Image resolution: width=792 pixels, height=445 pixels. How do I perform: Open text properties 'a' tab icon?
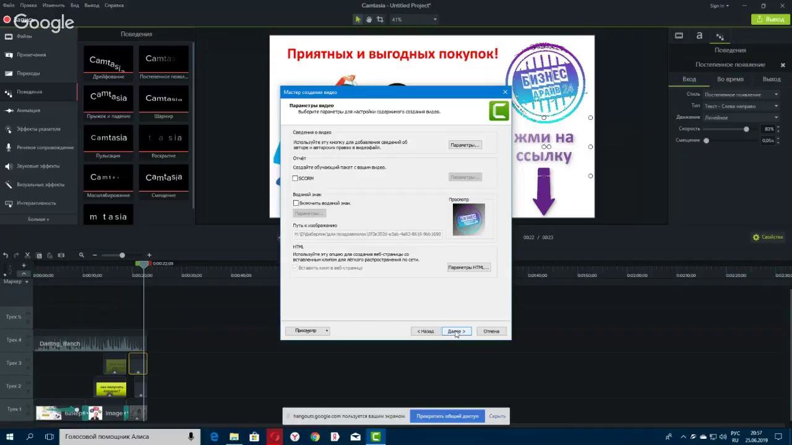tap(699, 36)
